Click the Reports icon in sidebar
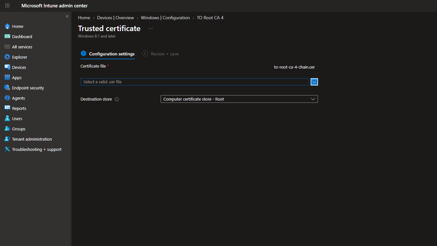The image size is (437, 246). point(7,108)
